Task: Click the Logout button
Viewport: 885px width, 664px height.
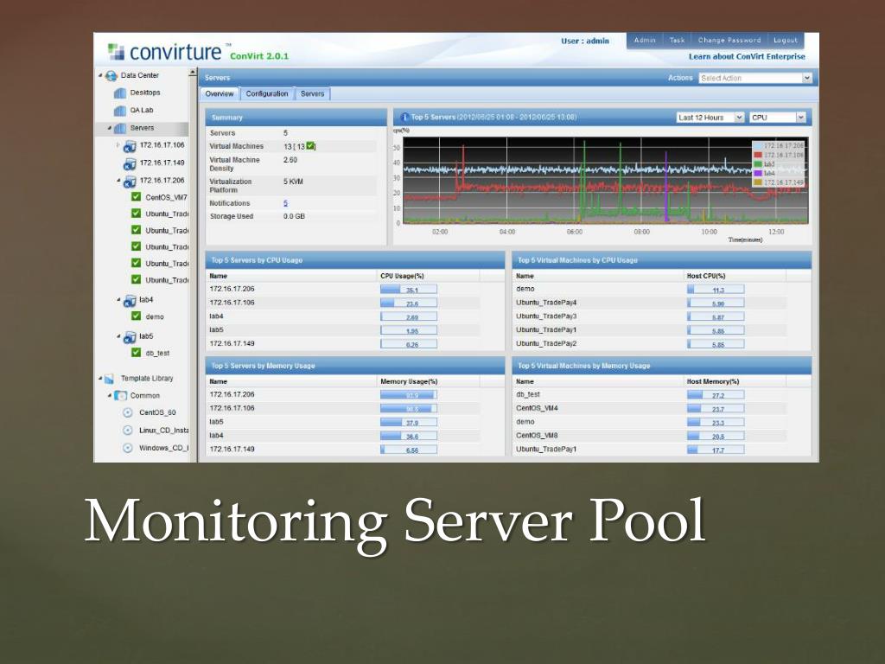Action: pyautogui.click(x=786, y=40)
